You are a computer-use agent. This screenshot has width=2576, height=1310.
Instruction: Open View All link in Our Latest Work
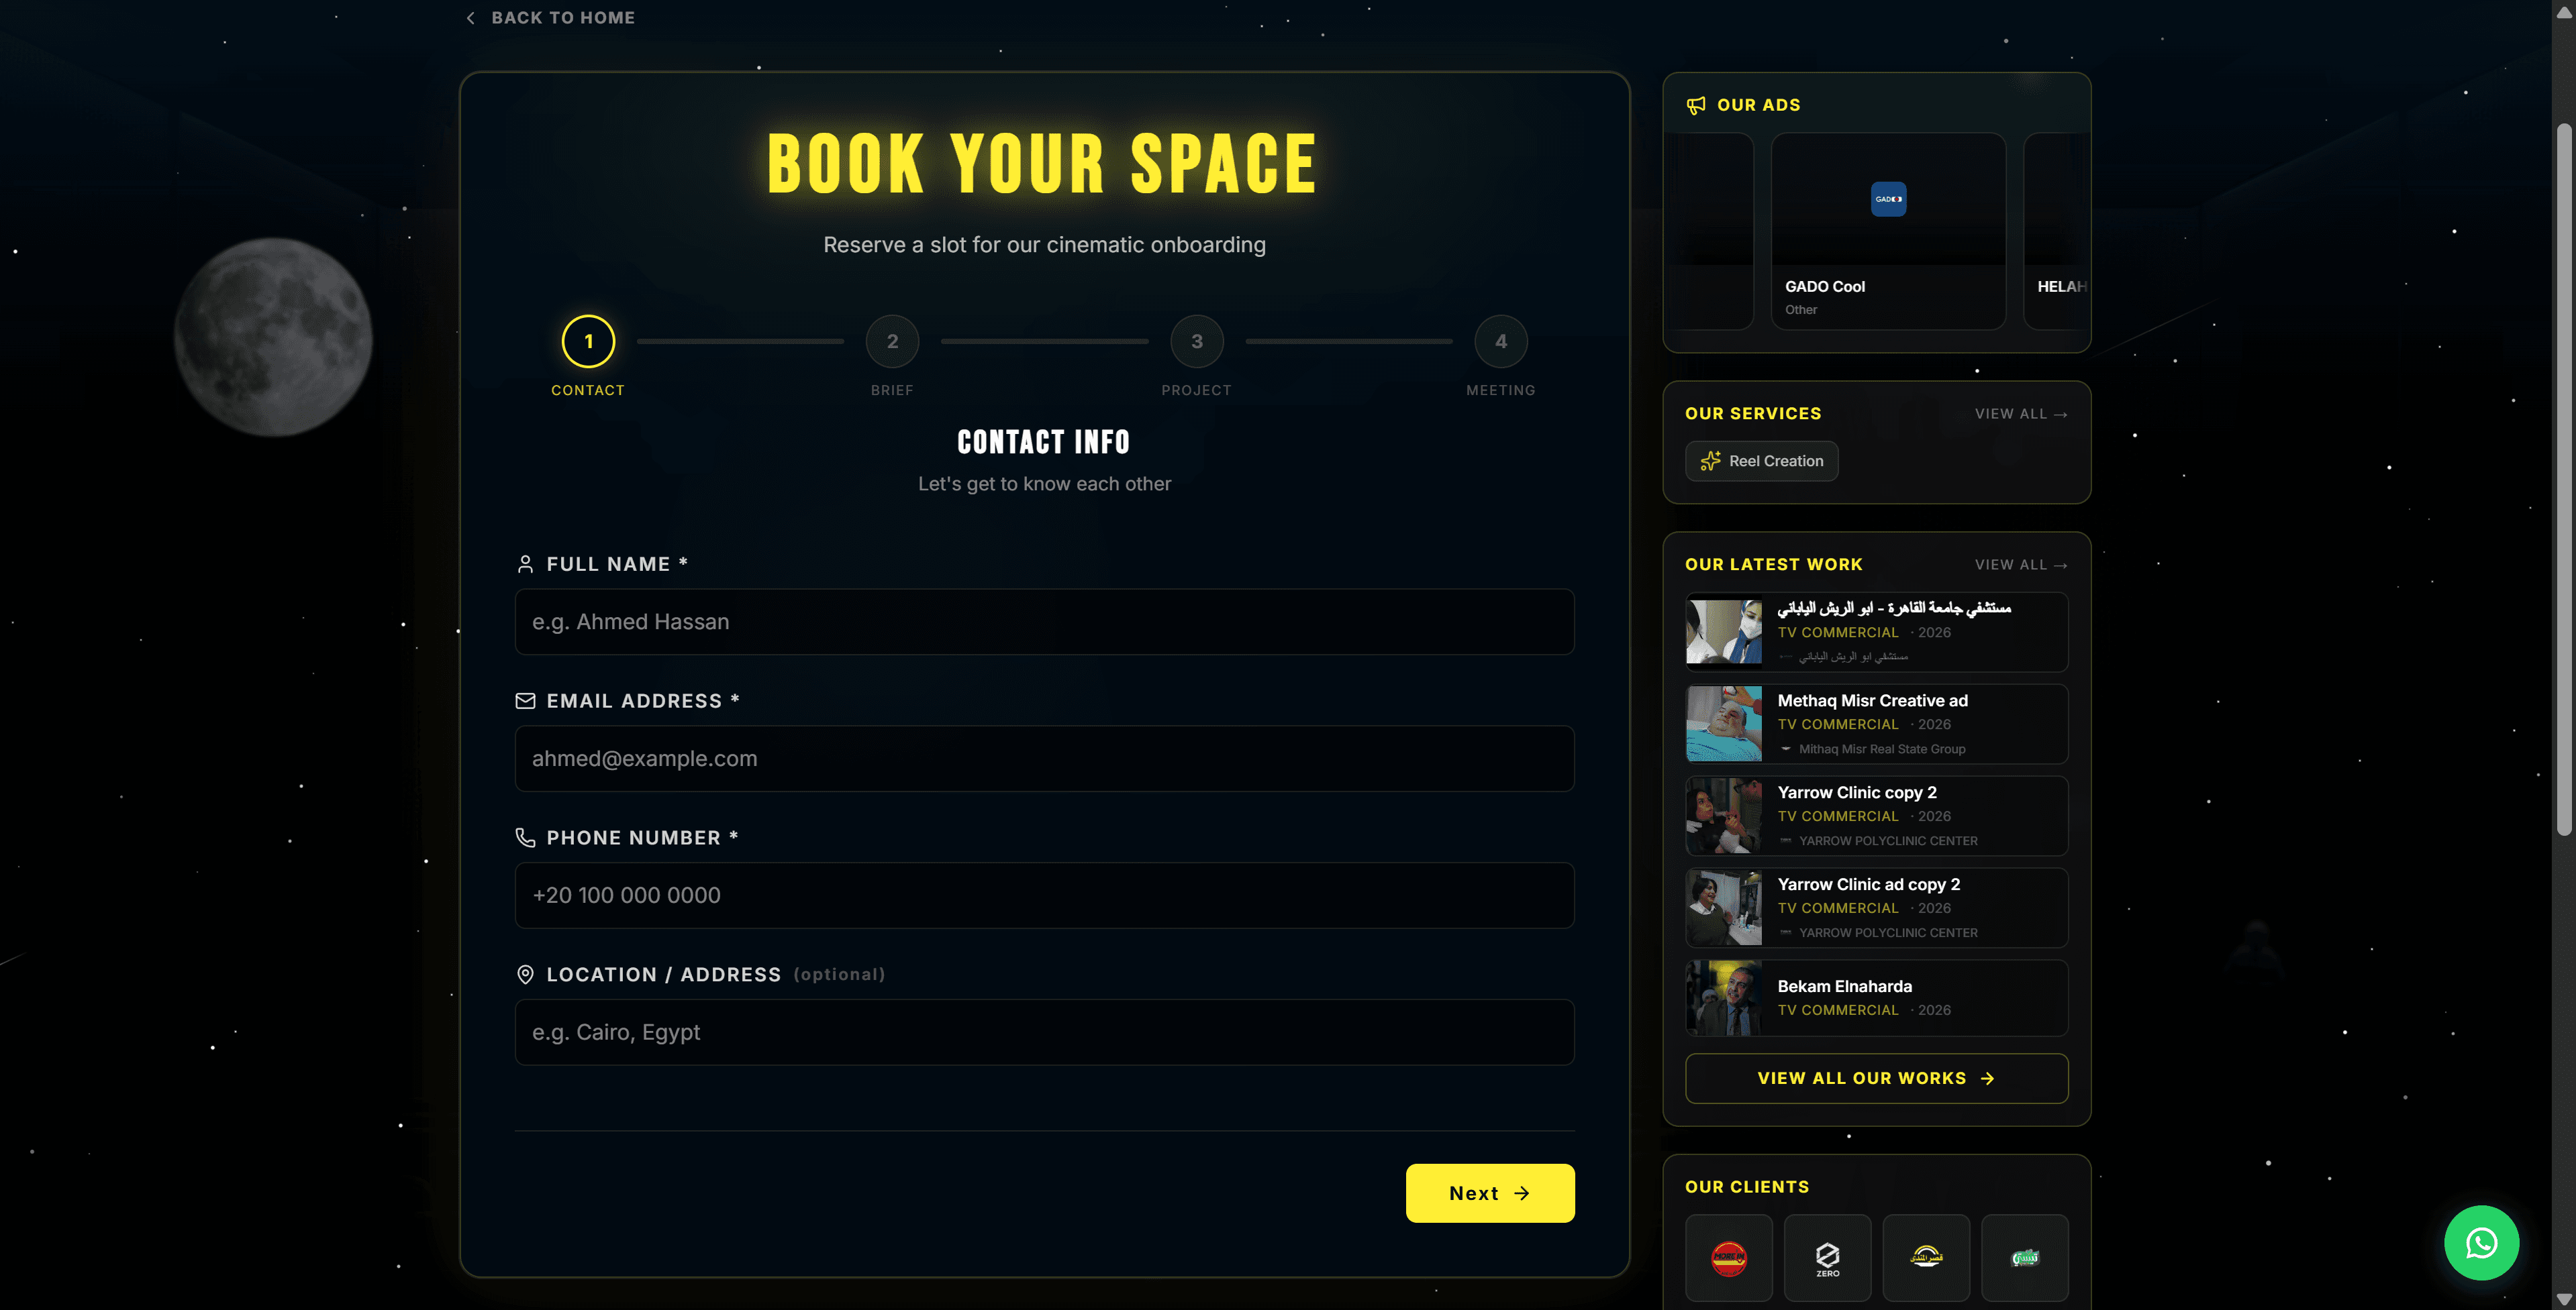pos(2021,565)
